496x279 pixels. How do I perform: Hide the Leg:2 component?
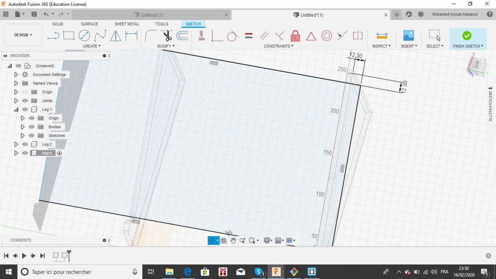25,144
